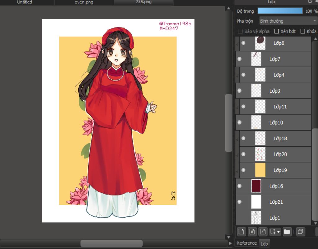The height and width of the screenshot is (249, 318).
Task: Open the add-layer-from-file dropdown arrow
Action: pyautogui.click(x=278, y=232)
